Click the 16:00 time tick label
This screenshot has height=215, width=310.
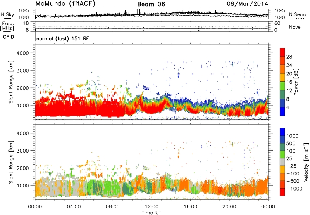click(x=190, y=207)
